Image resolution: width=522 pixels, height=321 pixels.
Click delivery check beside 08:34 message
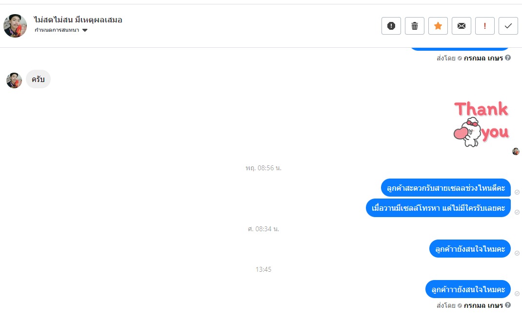(517, 253)
